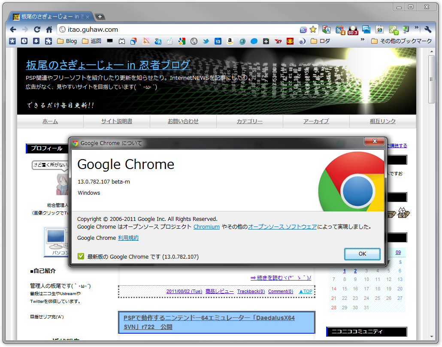Open the 続きを読む read more link
The height and width of the screenshot is (347, 442).
(x=281, y=278)
